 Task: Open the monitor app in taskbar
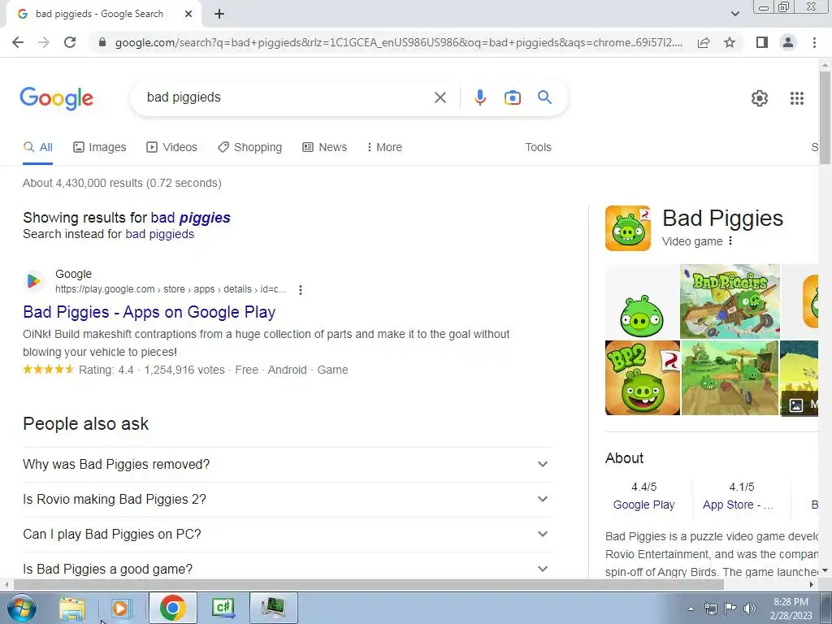(273, 608)
